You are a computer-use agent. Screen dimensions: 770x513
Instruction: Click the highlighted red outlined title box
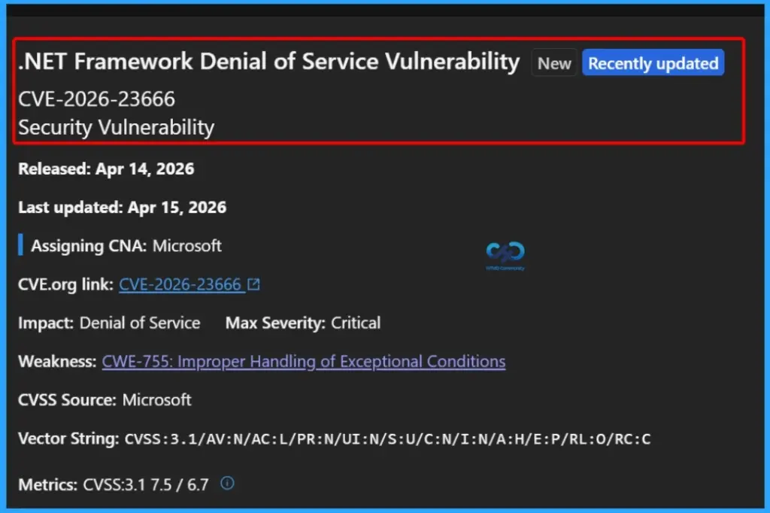point(380,90)
